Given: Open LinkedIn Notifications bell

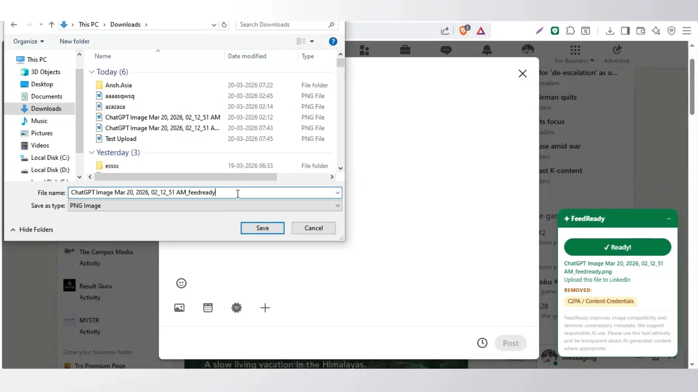Looking at the screenshot, I should click(487, 50).
